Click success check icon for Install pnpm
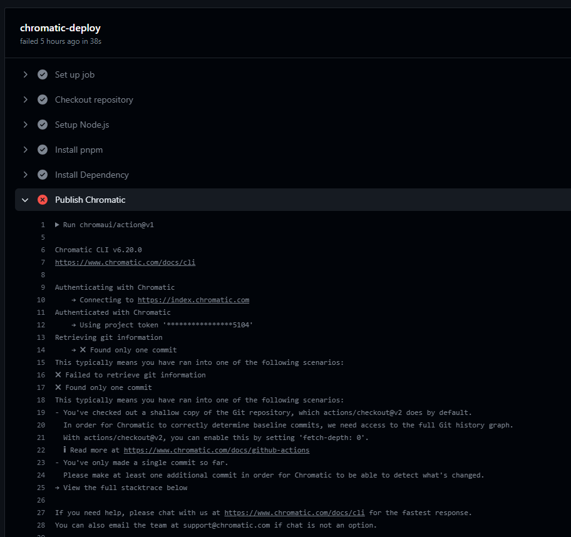Viewport: 571px width, 537px height. tap(43, 150)
